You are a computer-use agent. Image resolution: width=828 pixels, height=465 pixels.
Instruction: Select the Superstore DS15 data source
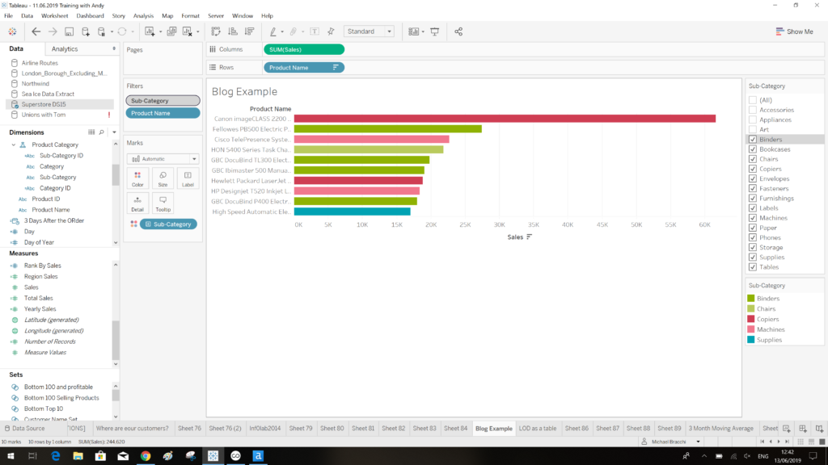click(x=60, y=104)
